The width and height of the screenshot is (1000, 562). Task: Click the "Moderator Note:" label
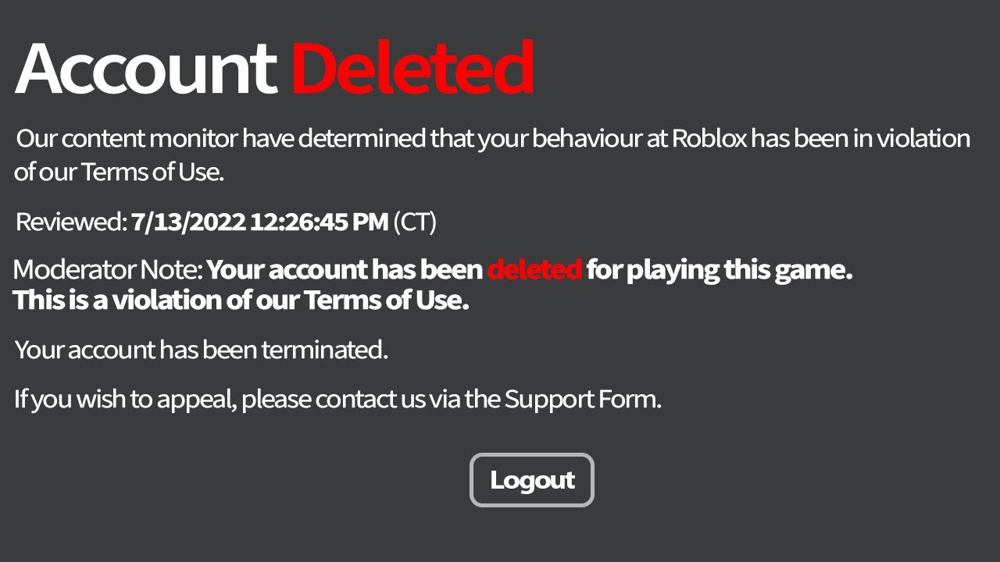click(x=108, y=270)
